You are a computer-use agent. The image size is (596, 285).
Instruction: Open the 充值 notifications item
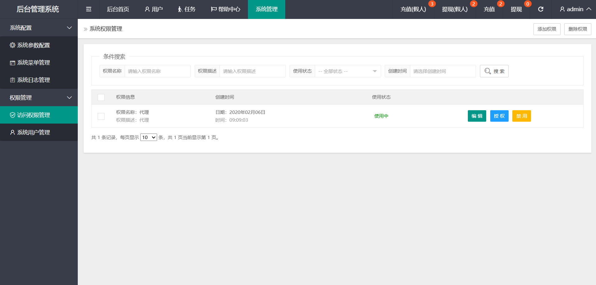[x=489, y=9]
